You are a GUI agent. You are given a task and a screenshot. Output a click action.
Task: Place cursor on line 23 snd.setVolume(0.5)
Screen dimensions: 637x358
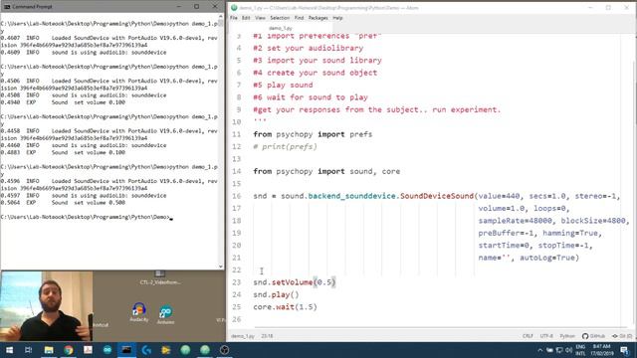[295, 282]
